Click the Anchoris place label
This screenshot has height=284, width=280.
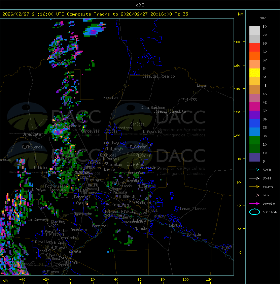[79, 230]
